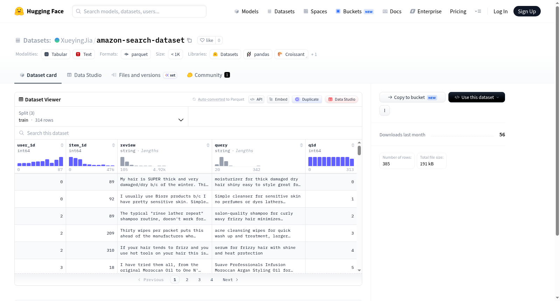560x301 pixels.
Task: Expand the Use this dataset dropdown
Action: (x=477, y=97)
